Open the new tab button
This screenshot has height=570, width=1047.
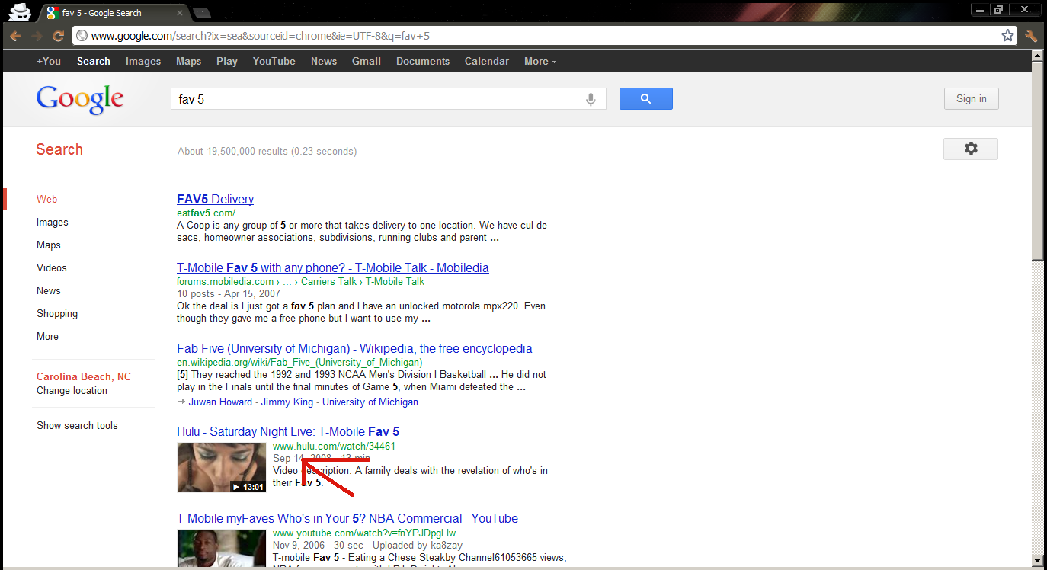[201, 13]
